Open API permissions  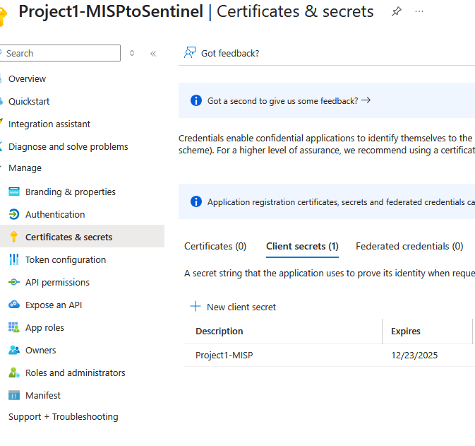57,283
